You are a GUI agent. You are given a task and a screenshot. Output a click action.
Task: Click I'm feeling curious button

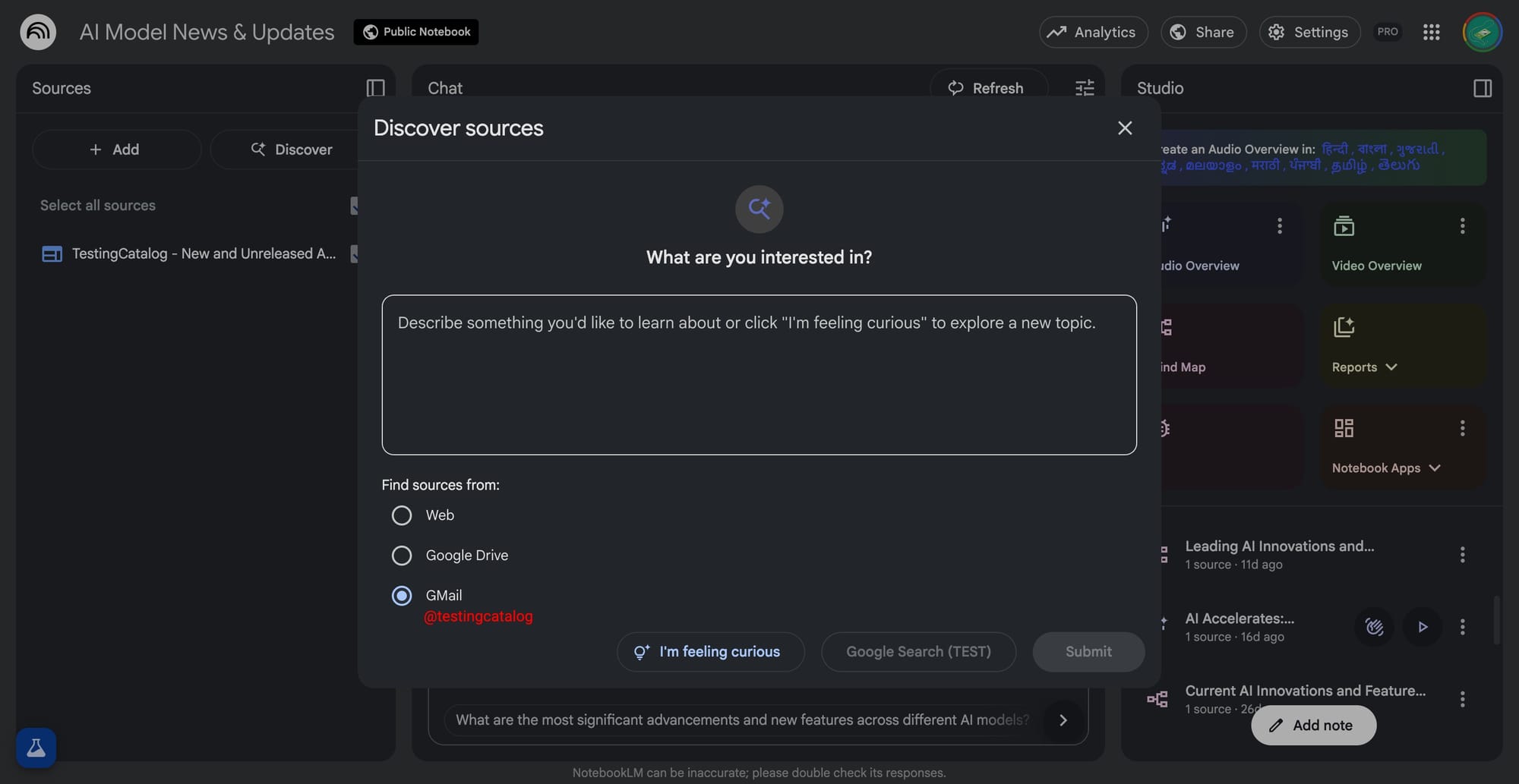coord(710,652)
